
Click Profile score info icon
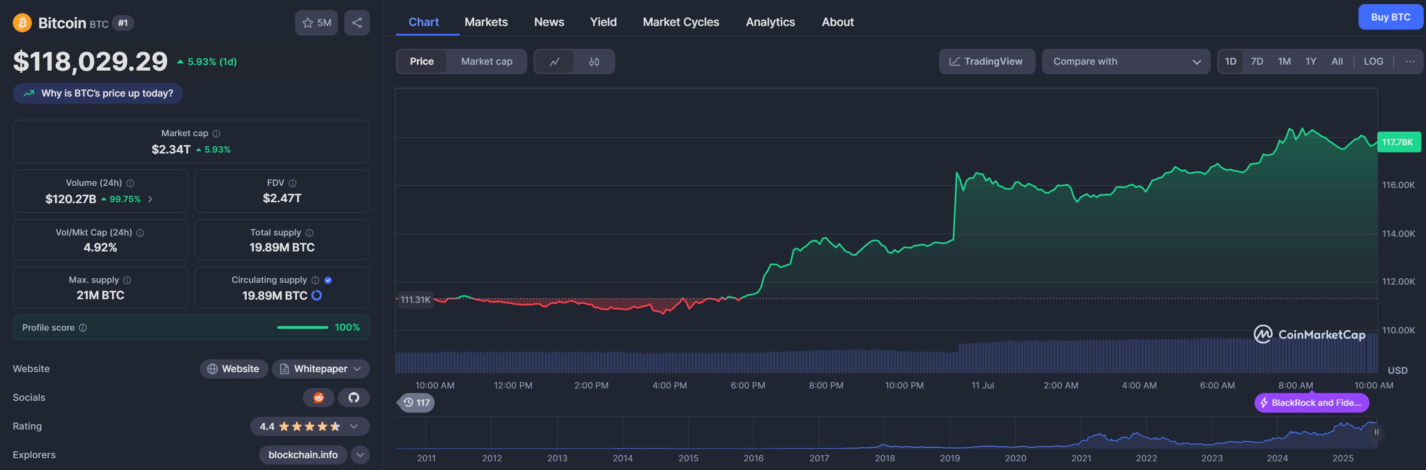83,328
